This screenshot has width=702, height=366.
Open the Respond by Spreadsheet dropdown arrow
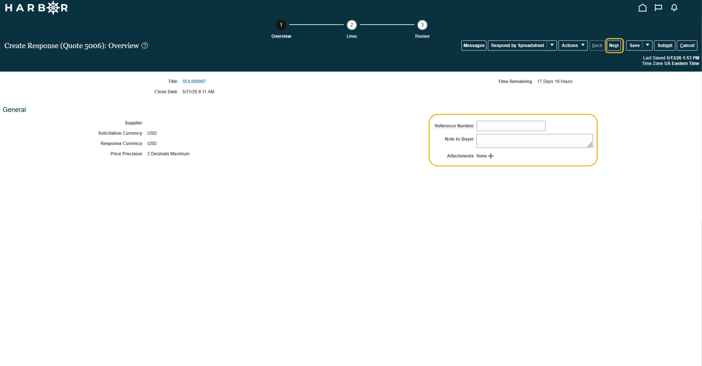pyautogui.click(x=552, y=45)
